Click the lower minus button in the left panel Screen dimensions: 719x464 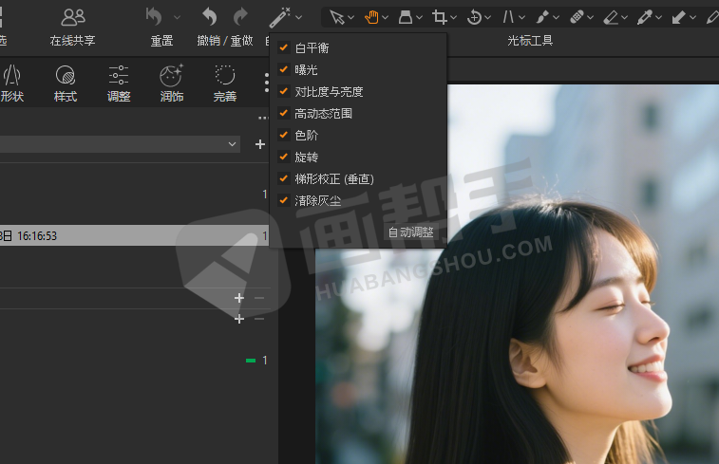(259, 319)
